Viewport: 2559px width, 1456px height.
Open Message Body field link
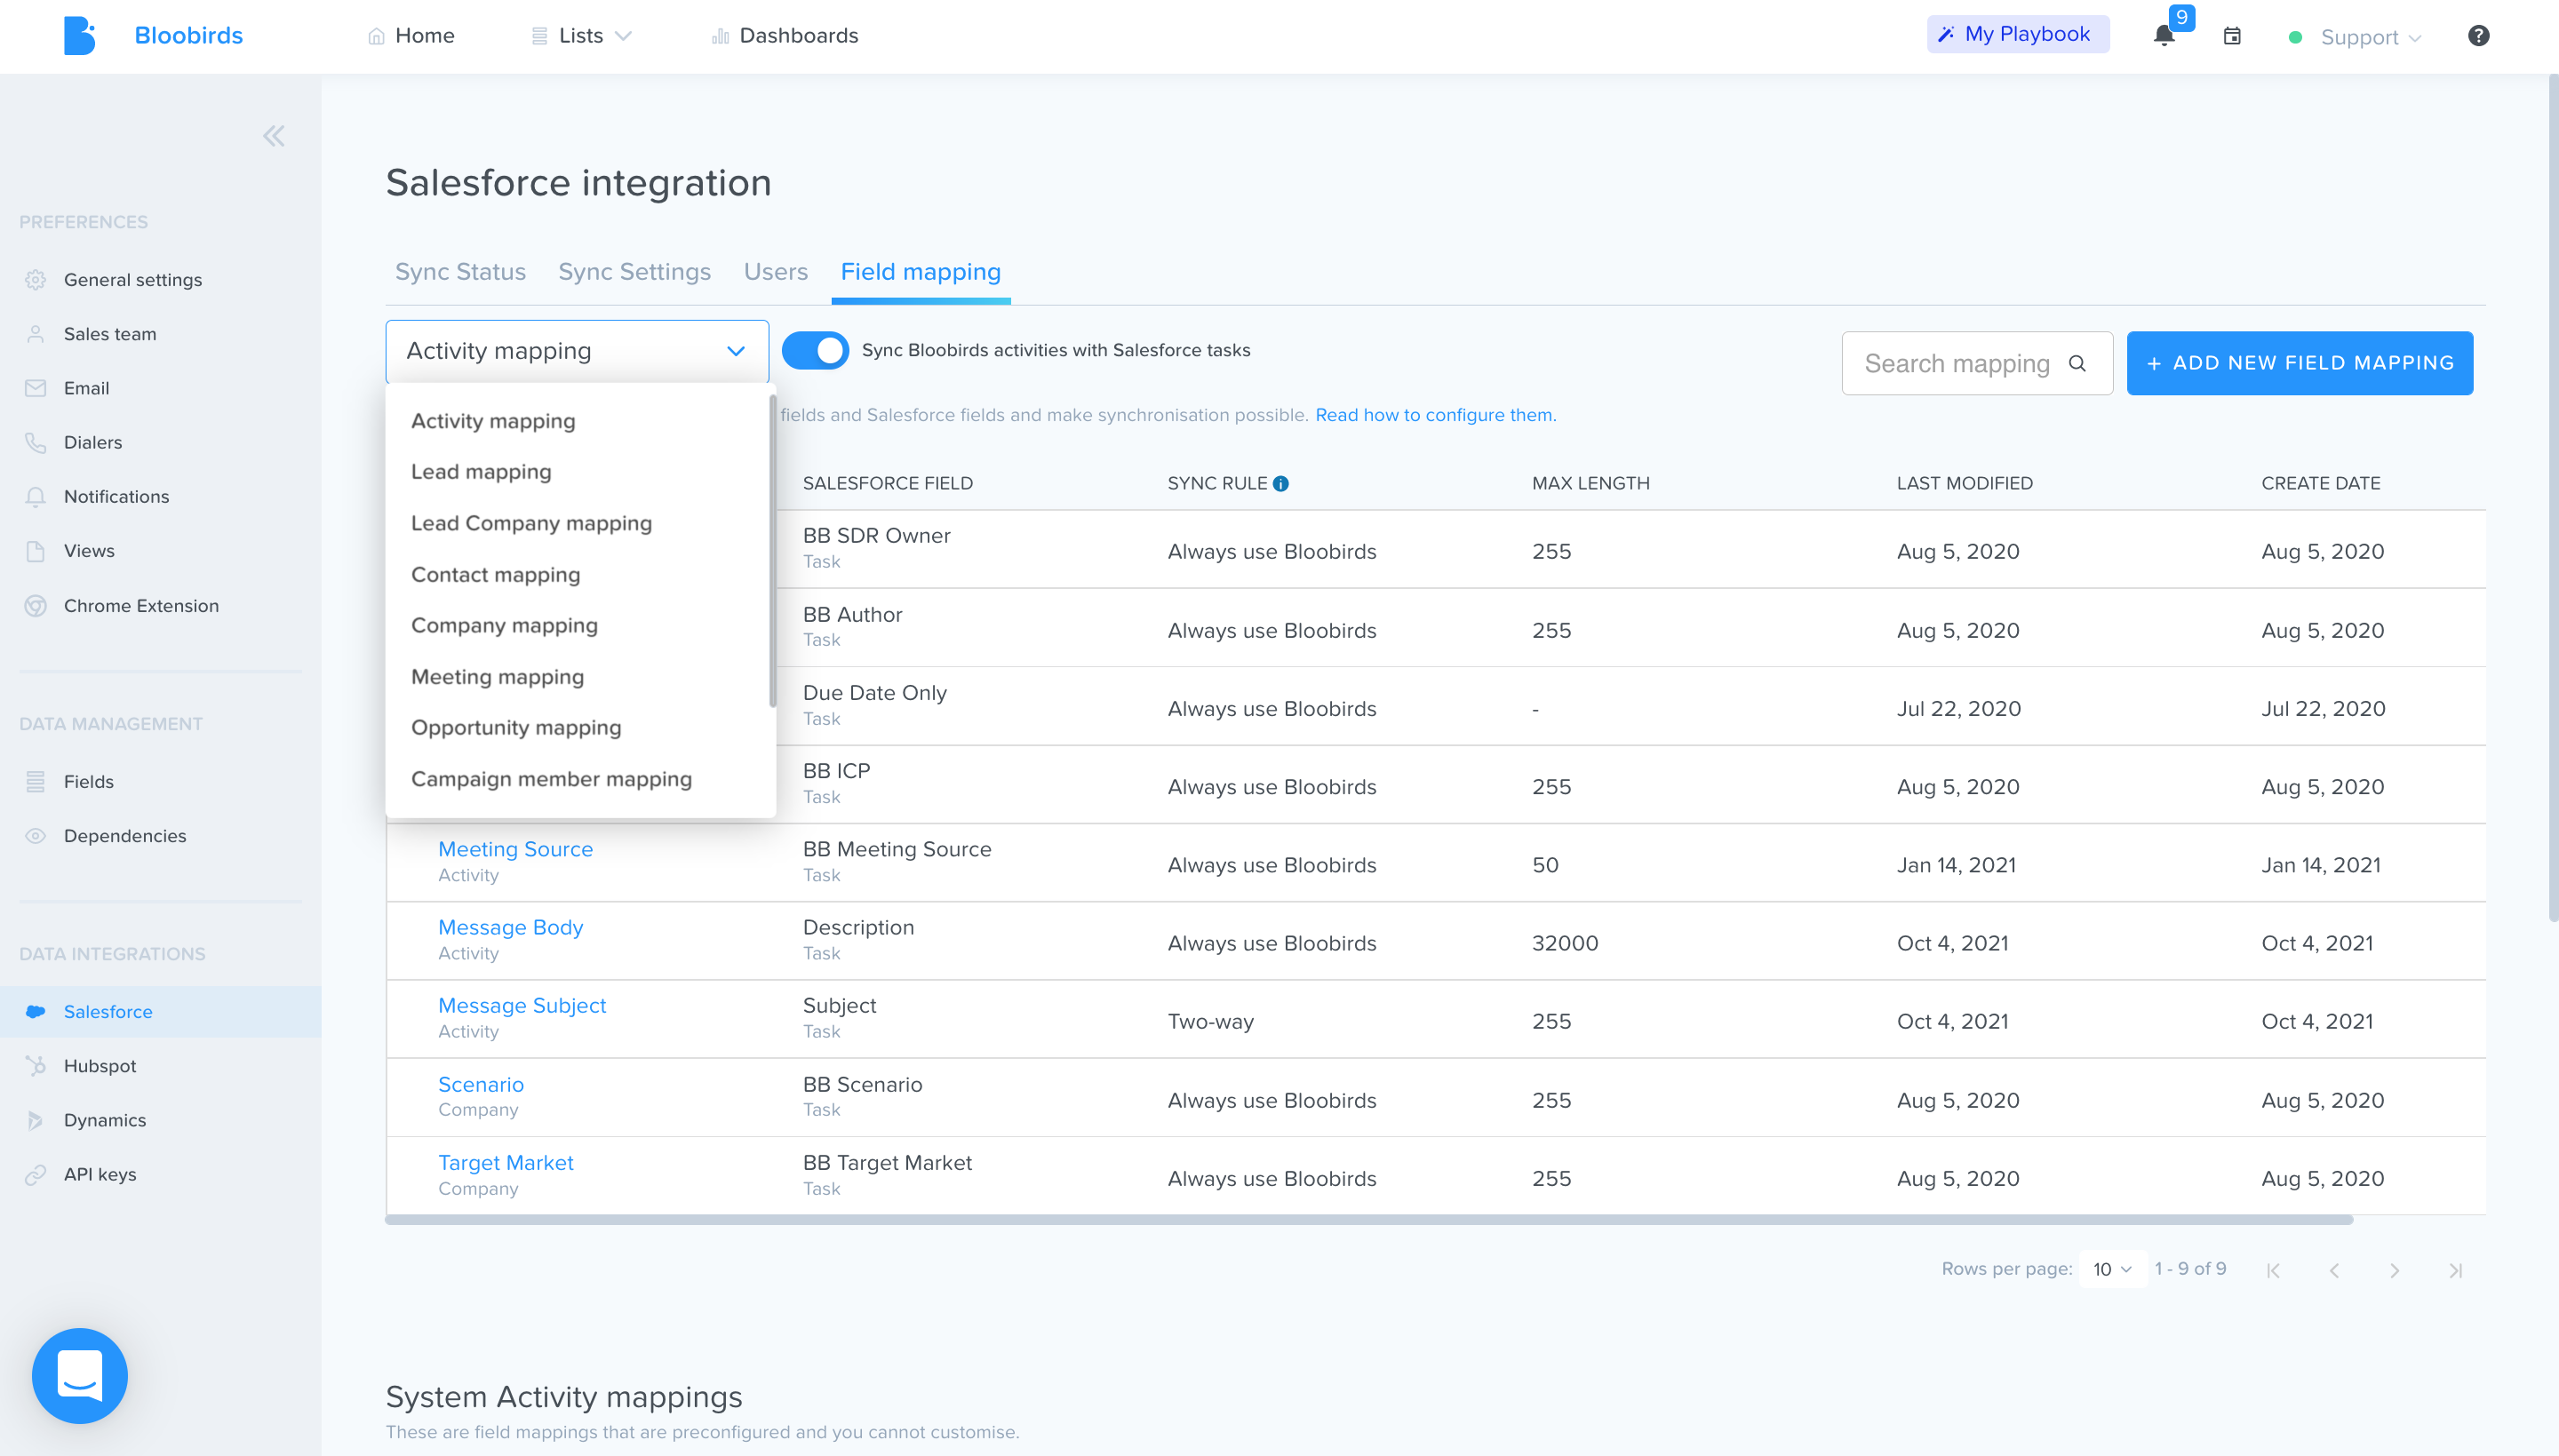[x=510, y=927]
